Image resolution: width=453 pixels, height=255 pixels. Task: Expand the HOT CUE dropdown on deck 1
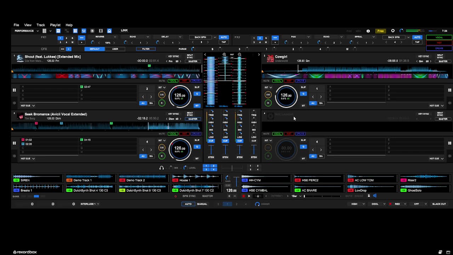coord(28,106)
